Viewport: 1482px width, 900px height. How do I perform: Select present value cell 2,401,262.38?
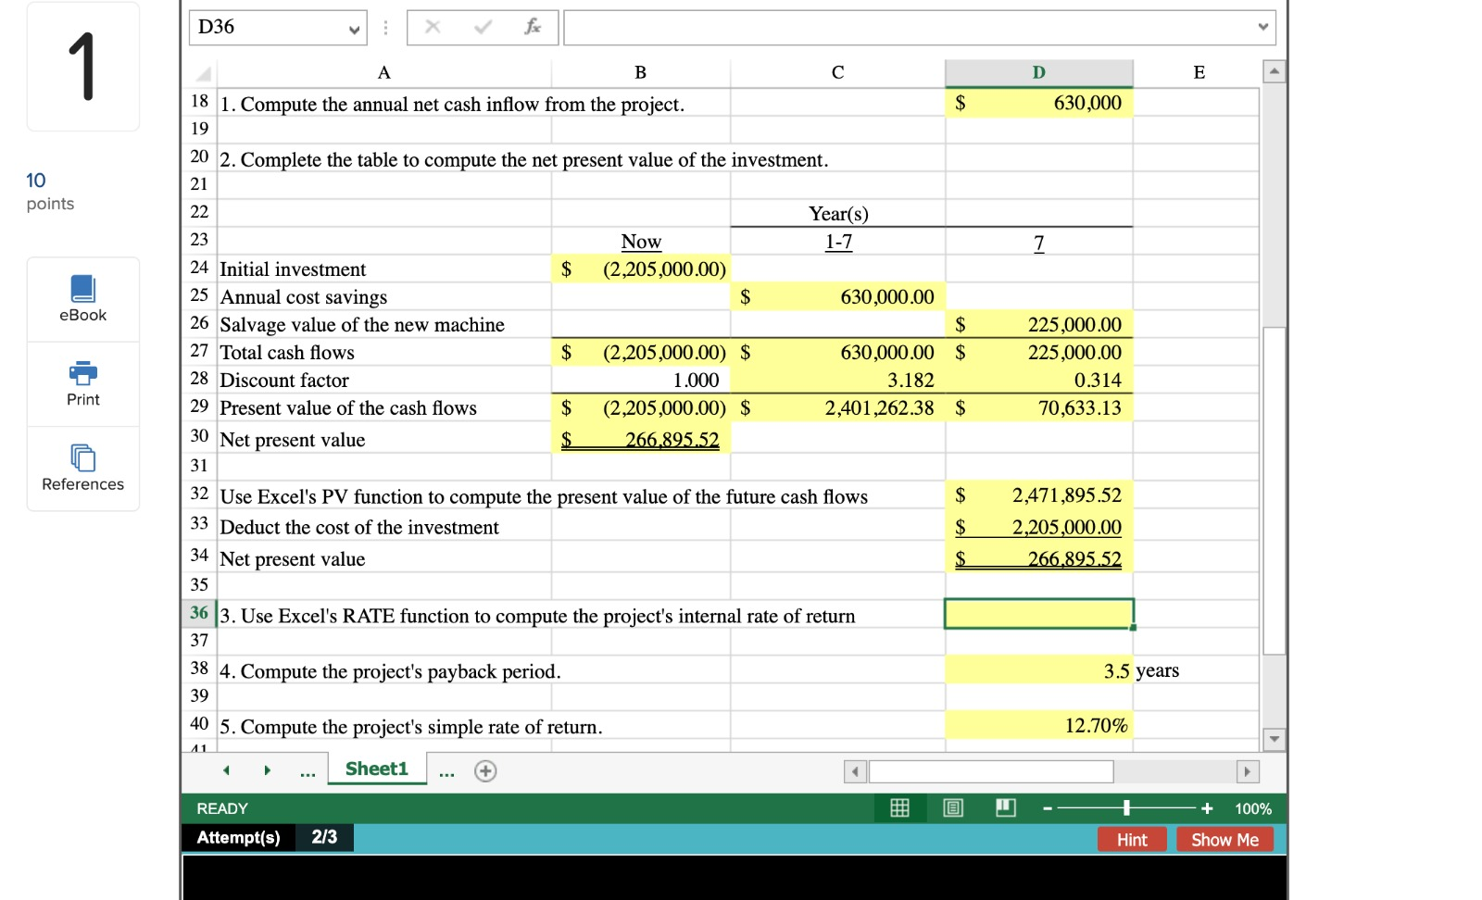837,408
